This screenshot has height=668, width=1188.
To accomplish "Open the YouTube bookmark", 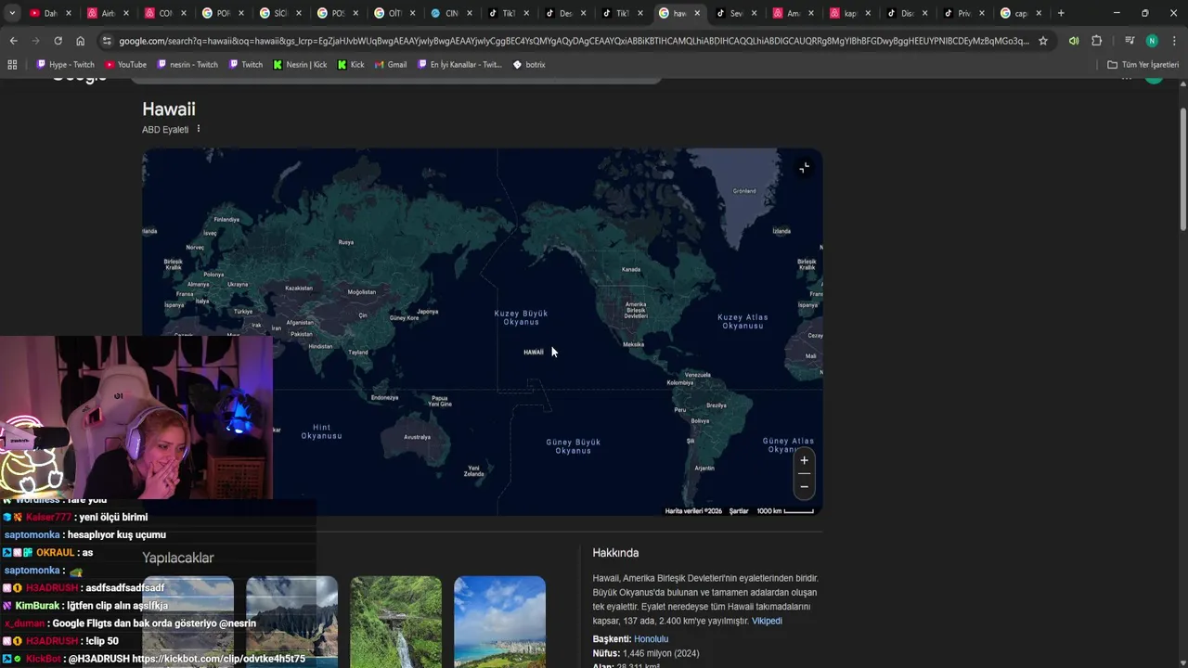I will (x=125, y=65).
